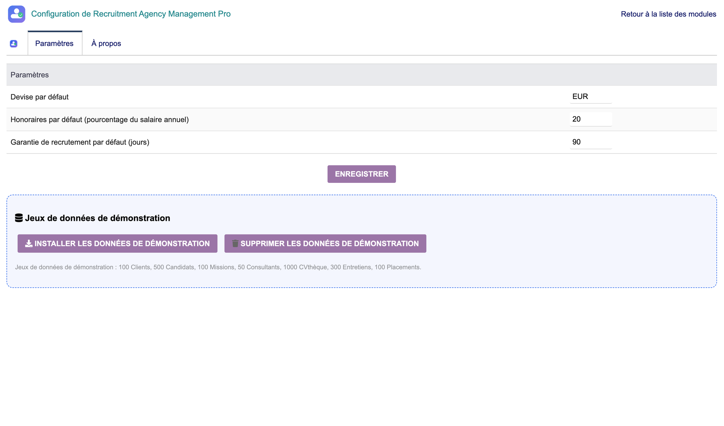724x426 pixels.
Task: Click the Recruitment Agency module logo icon
Action: click(17, 14)
